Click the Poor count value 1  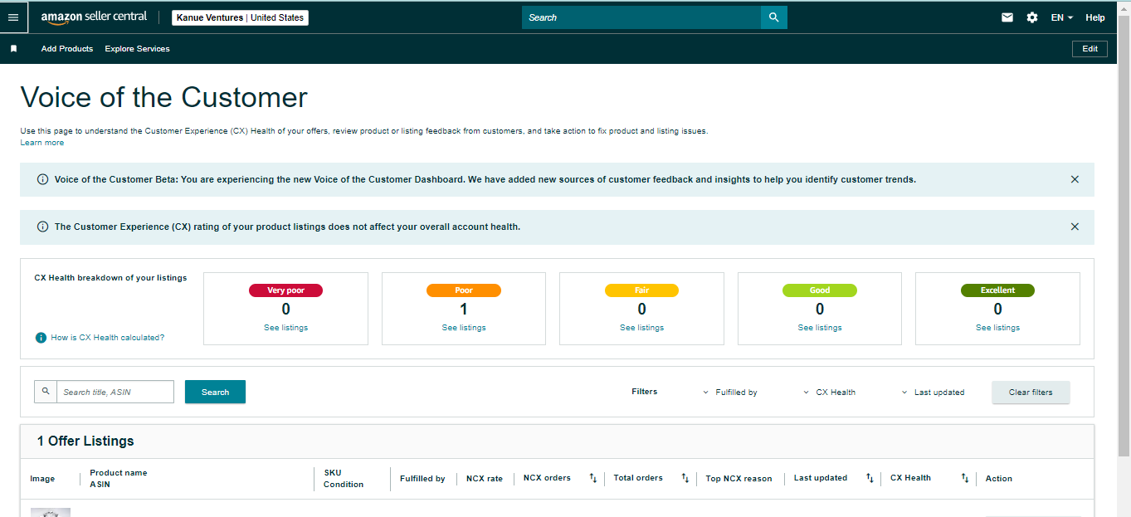pos(464,310)
